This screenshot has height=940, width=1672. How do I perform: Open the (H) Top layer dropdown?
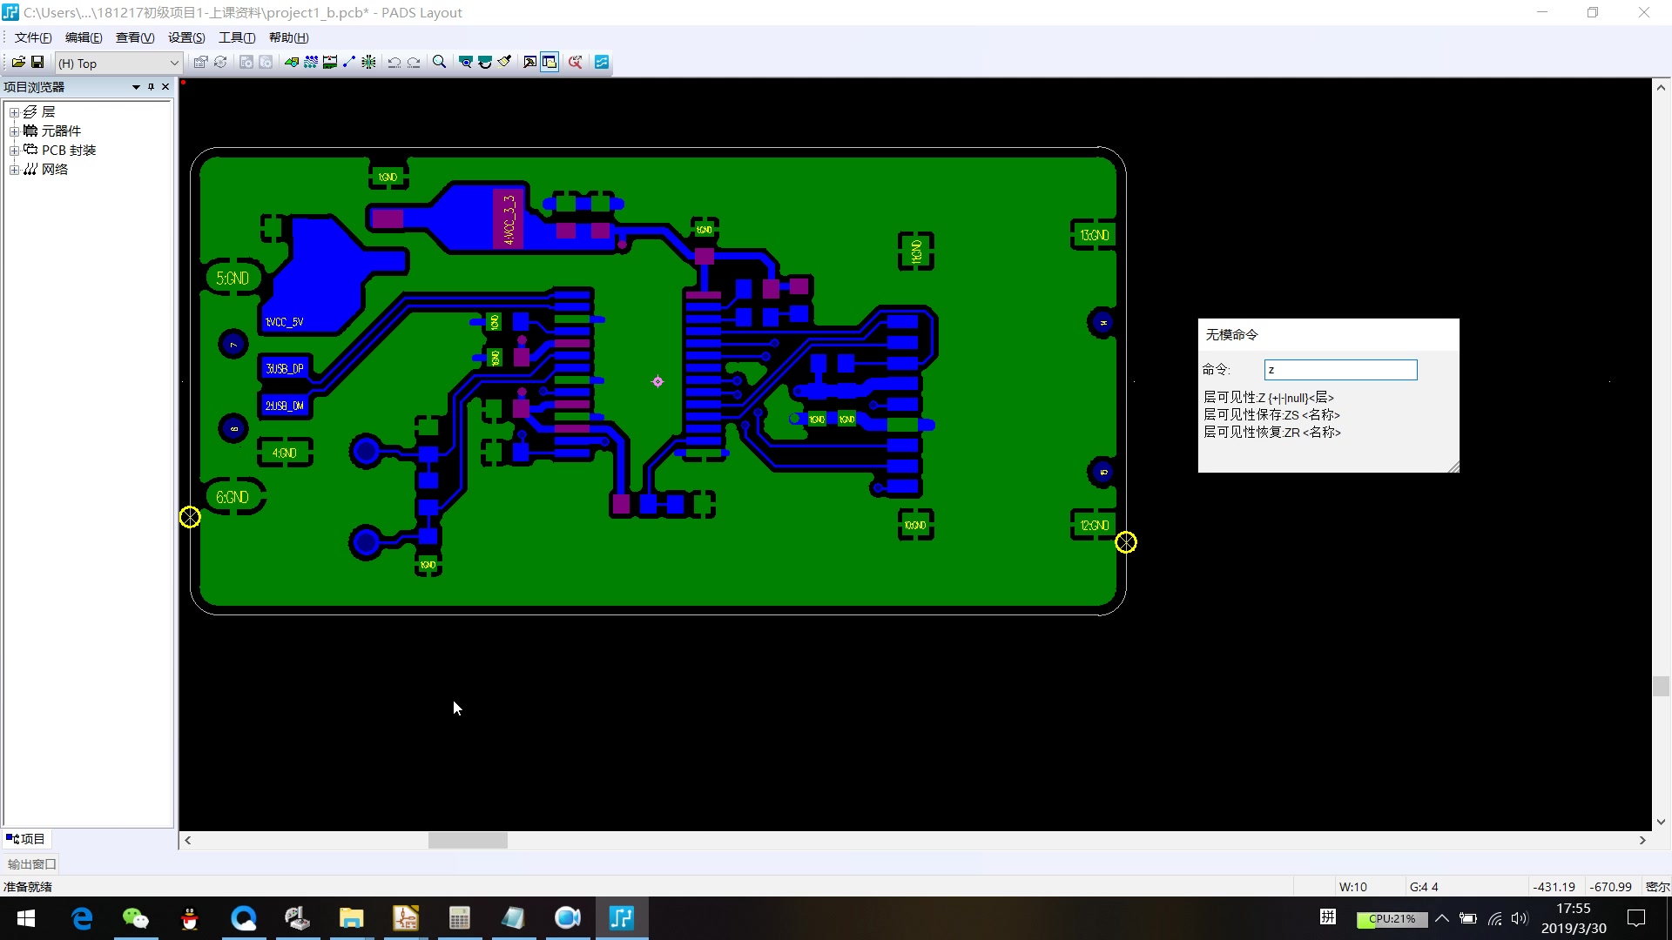click(173, 63)
